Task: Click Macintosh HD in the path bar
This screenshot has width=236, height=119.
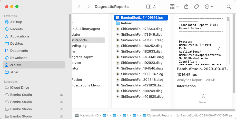Action: 87,116
